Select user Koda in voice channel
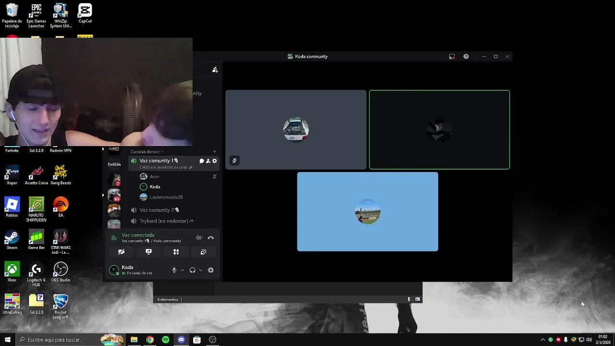615x346 pixels. tap(155, 186)
